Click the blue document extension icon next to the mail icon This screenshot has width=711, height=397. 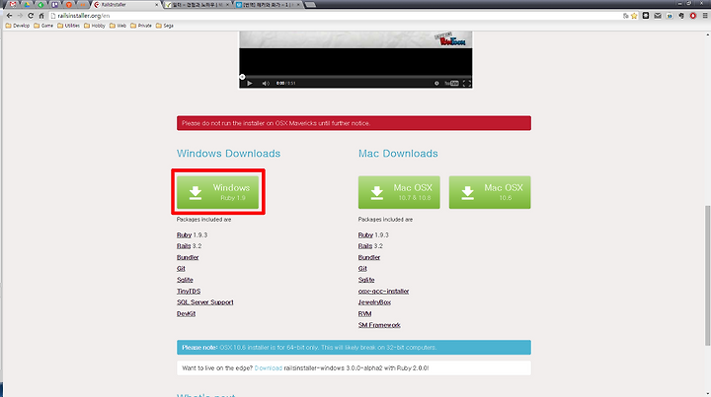tap(670, 16)
